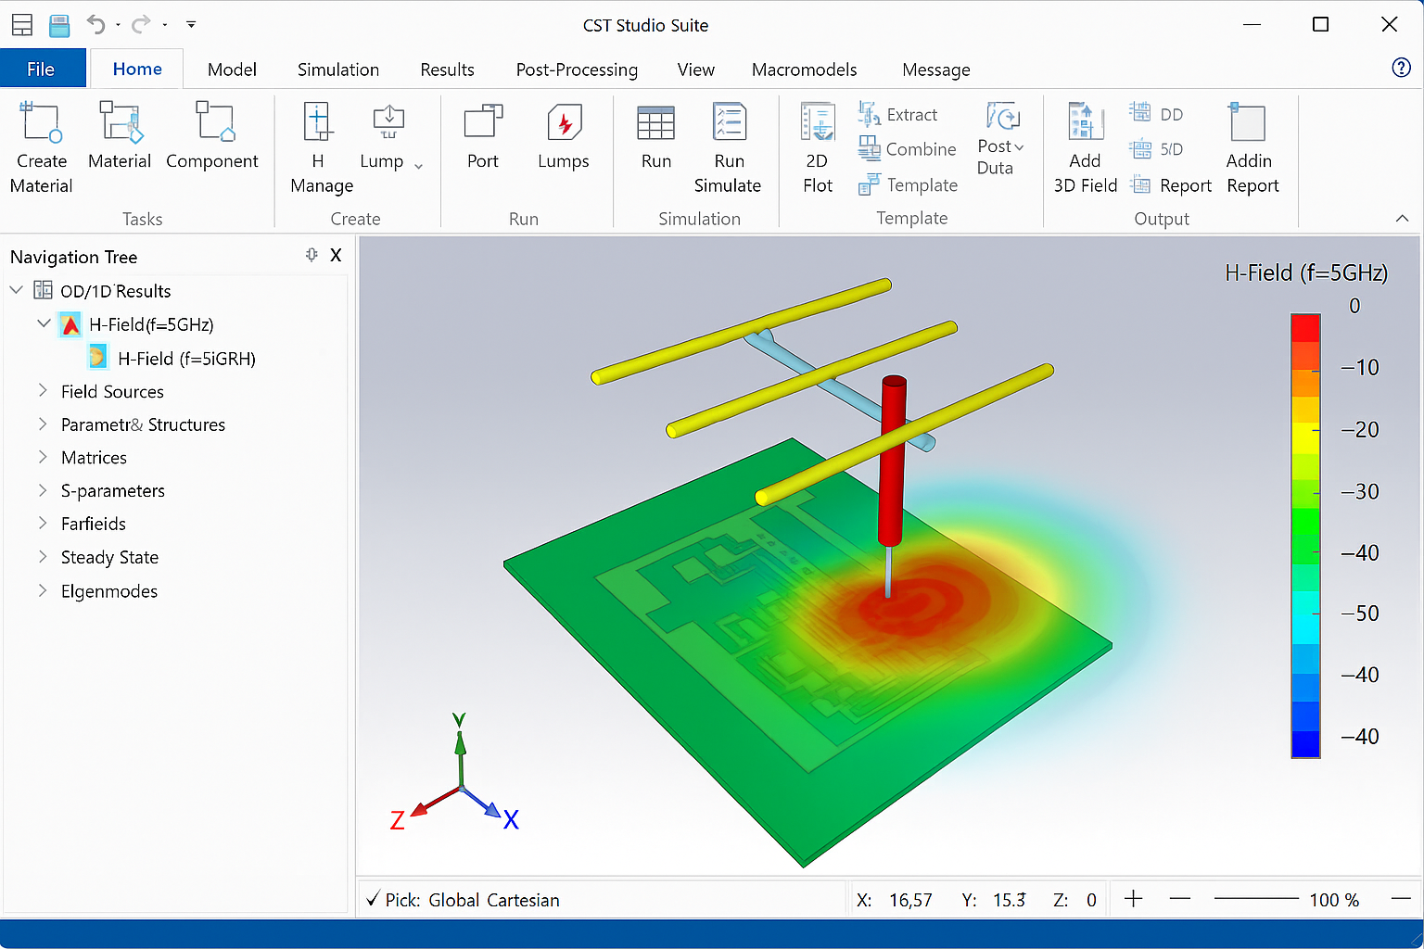
Task: Click the blue bottom of color scale
Action: [x=1305, y=744]
